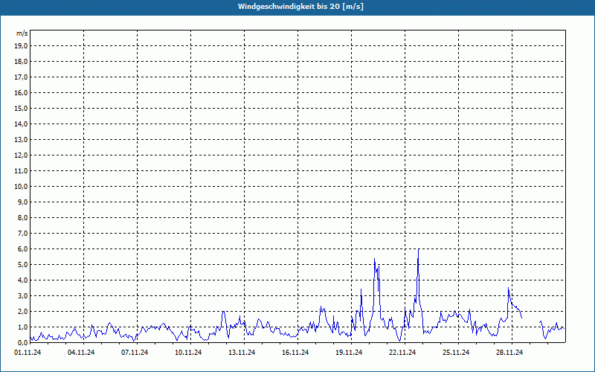Click the wind peak above 5,0 after 19.11.24
The image size is (595, 372).
[375, 259]
